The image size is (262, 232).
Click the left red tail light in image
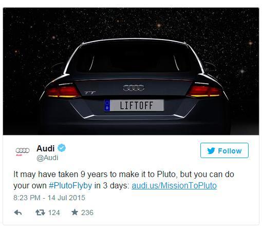click(63, 92)
